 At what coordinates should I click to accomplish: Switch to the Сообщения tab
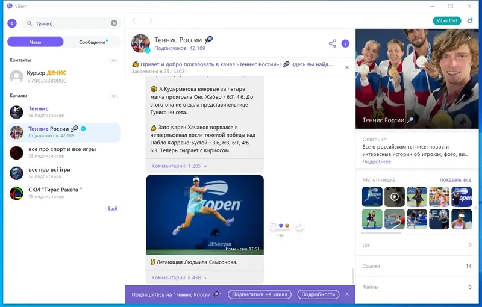[92, 42]
